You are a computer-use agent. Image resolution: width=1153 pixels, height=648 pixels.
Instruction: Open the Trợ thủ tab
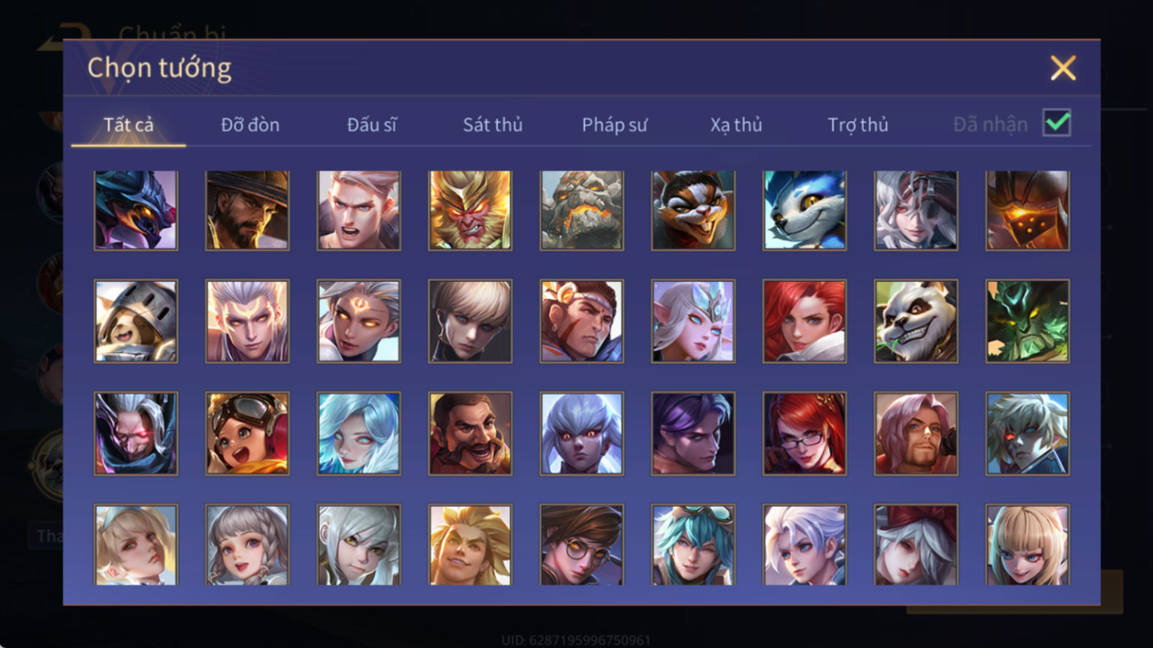[858, 125]
